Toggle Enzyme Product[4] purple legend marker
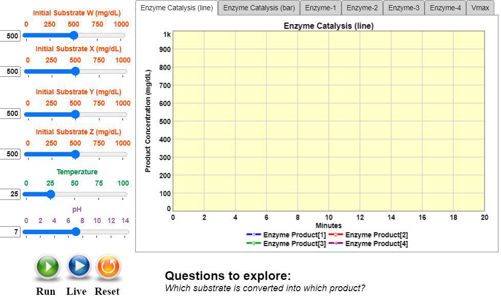Viewport: 501px width, 302px height. coord(336,244)
